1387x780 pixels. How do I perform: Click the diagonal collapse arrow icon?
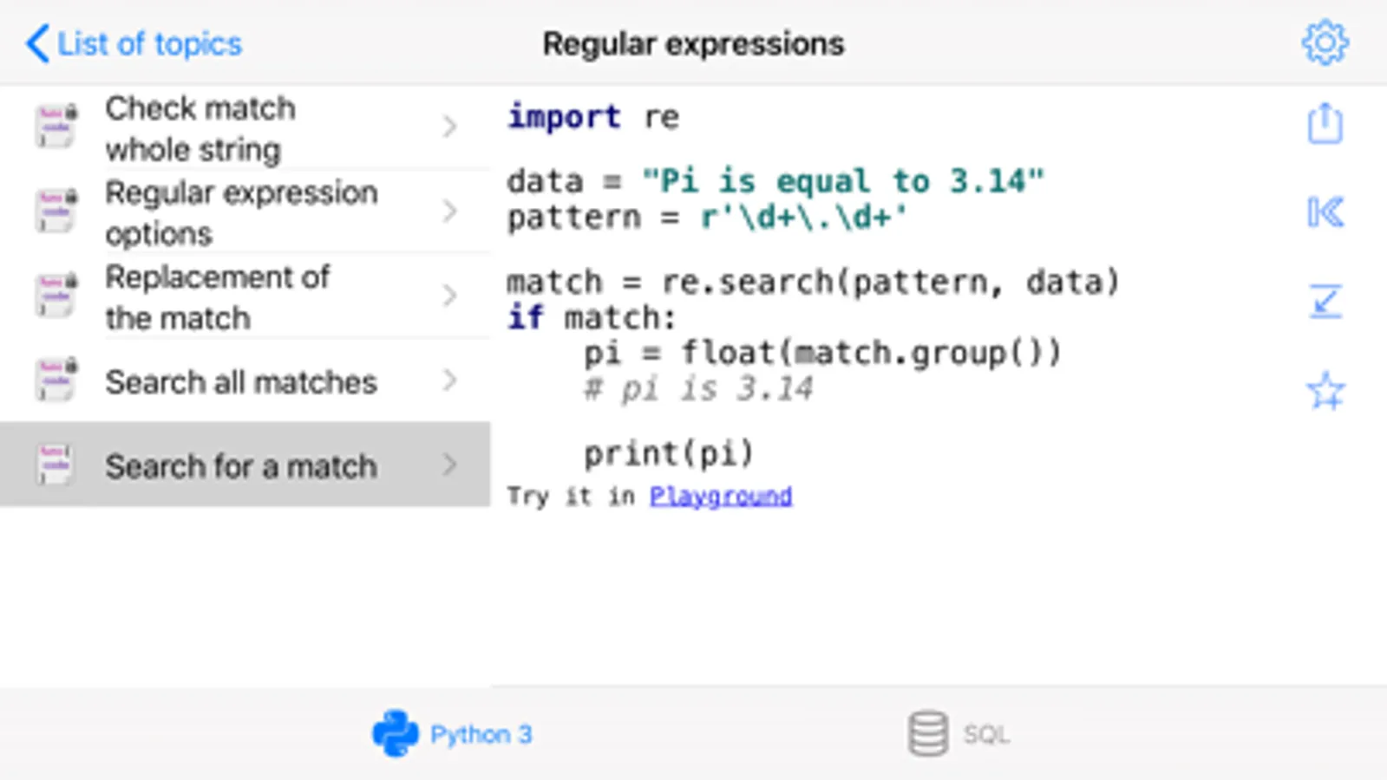(1325, 302)
